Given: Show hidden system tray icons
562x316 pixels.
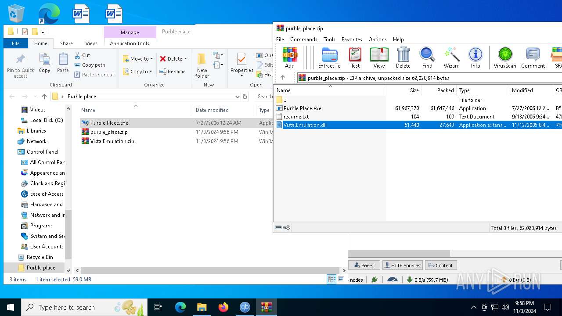Looking at the screenshot, I should point(473,307).
